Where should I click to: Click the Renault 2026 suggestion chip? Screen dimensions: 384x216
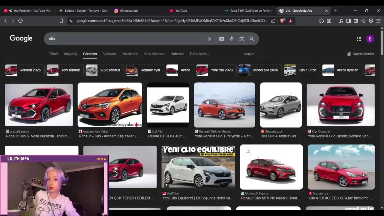[x=25, y=70]
